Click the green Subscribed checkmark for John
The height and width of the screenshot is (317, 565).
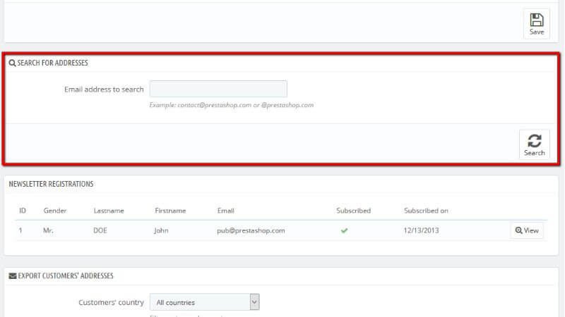[x=344, y=231]
